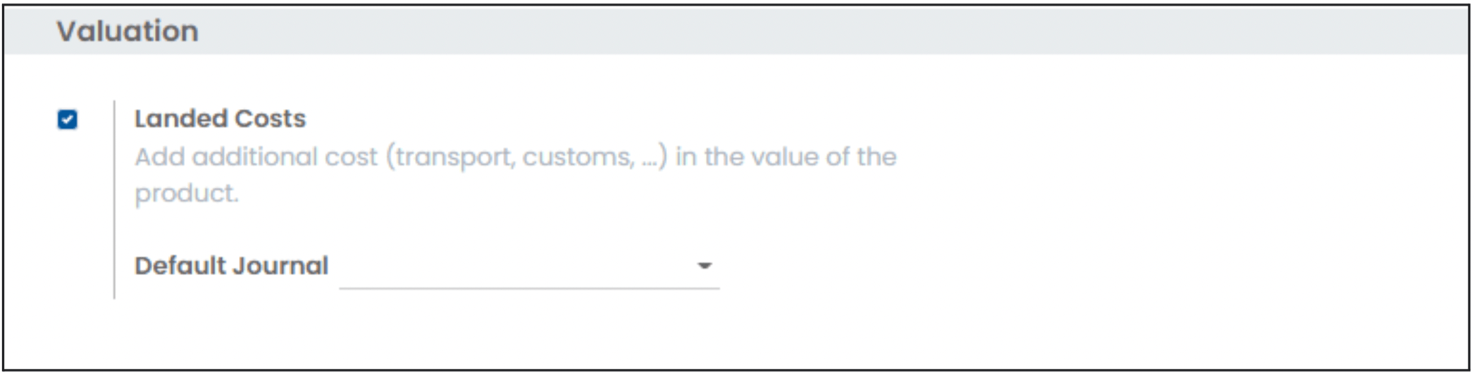
Task: Click the small triangle at the journal field's end
Action: point(705,266)
